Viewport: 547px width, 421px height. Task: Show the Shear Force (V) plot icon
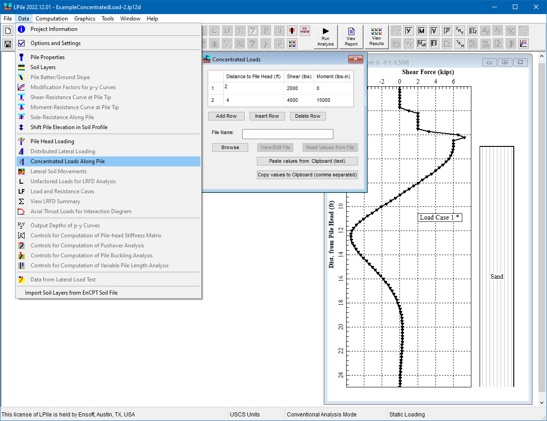[434, 30]
